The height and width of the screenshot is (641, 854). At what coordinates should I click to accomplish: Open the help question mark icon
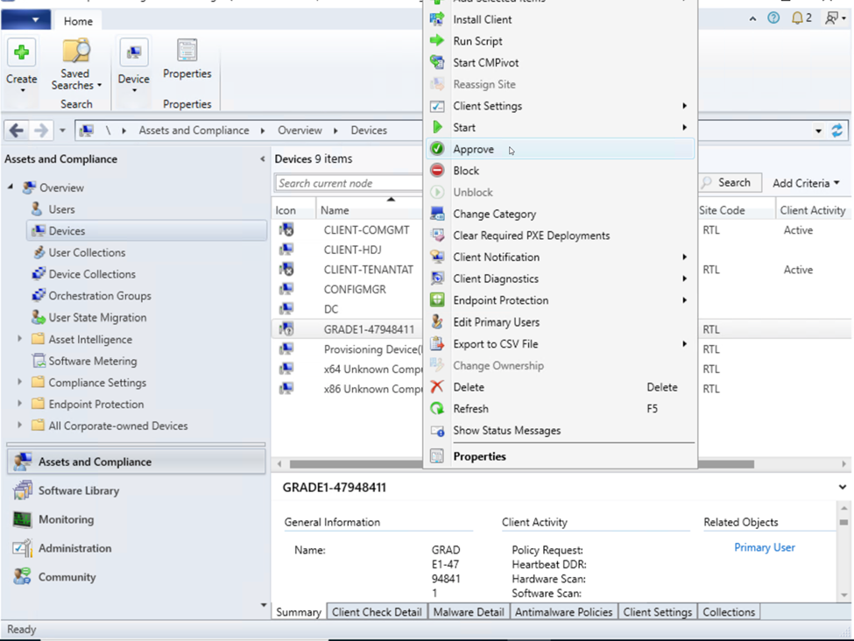coord(773,18)
